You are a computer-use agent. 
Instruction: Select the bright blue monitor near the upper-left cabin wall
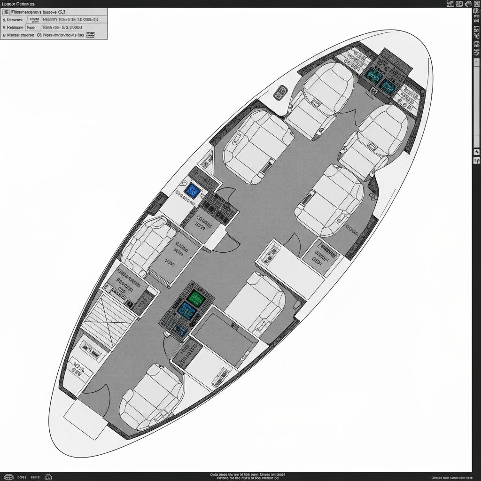click(x=192, y=190)
